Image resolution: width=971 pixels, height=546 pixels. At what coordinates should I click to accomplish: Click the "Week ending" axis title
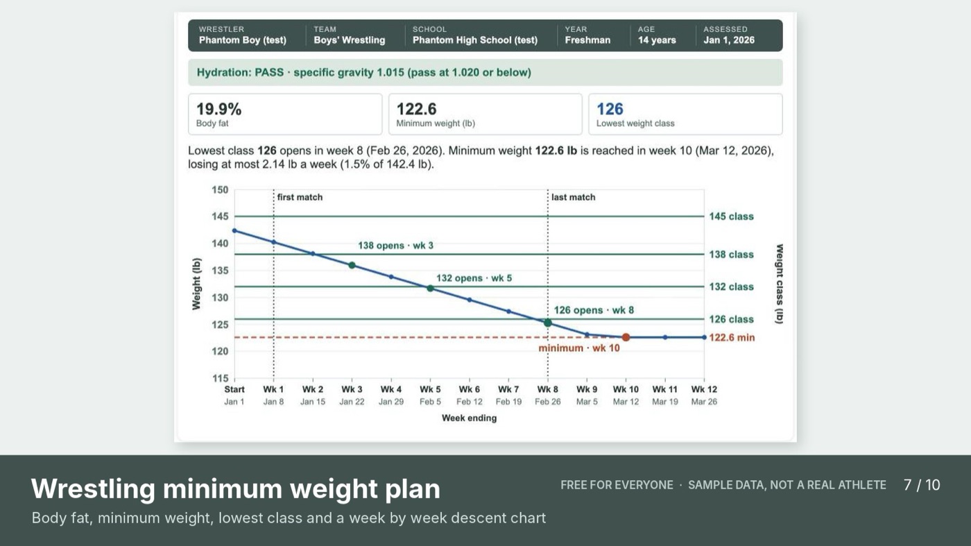pyautogui.click(x=470, y=418)
